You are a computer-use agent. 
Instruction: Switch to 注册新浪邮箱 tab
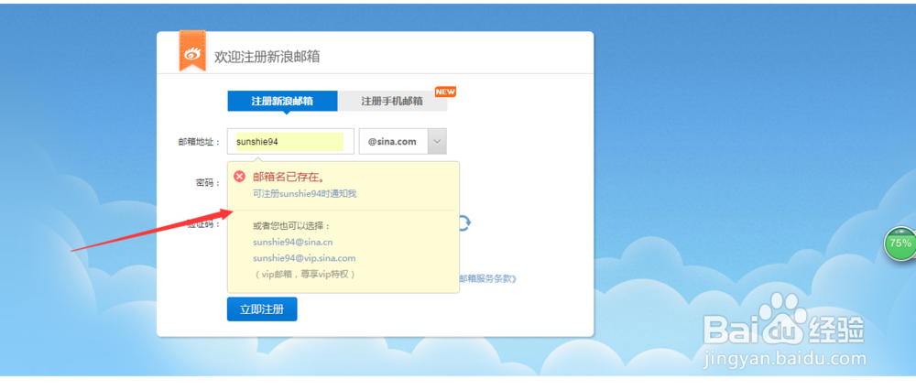(282, 101)
